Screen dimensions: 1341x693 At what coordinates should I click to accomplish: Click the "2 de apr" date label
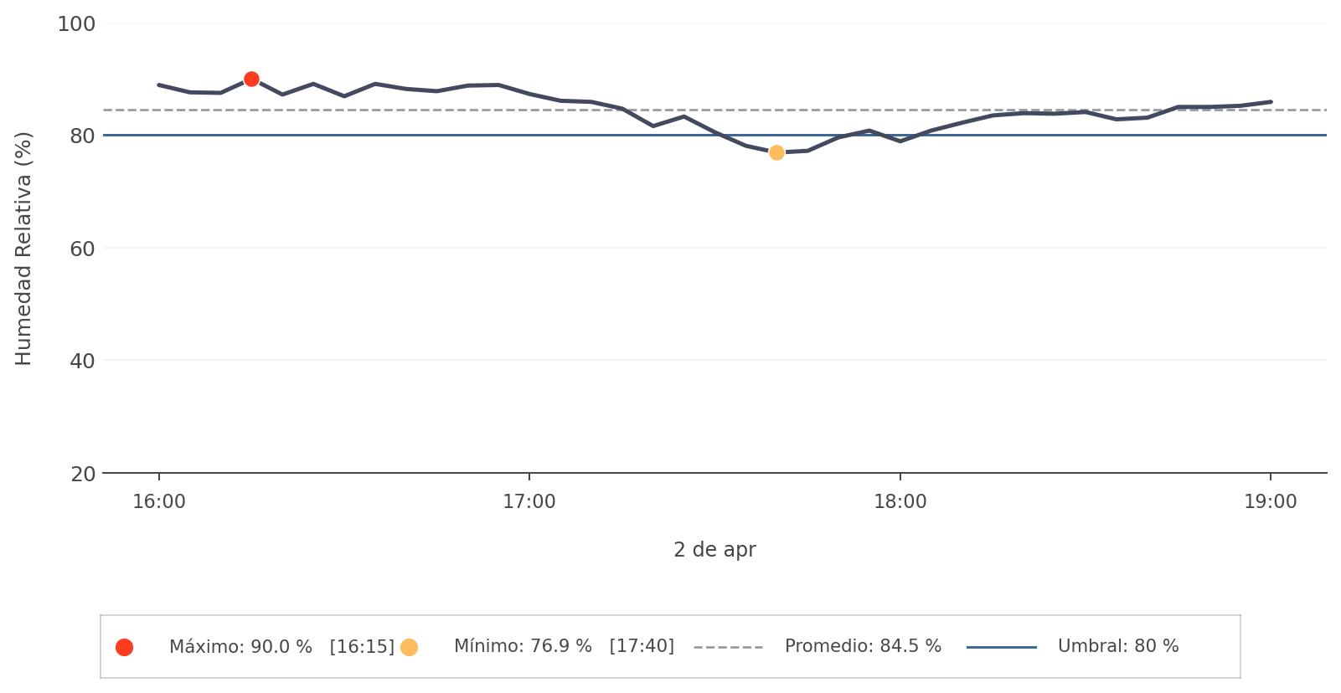(714, 550)
